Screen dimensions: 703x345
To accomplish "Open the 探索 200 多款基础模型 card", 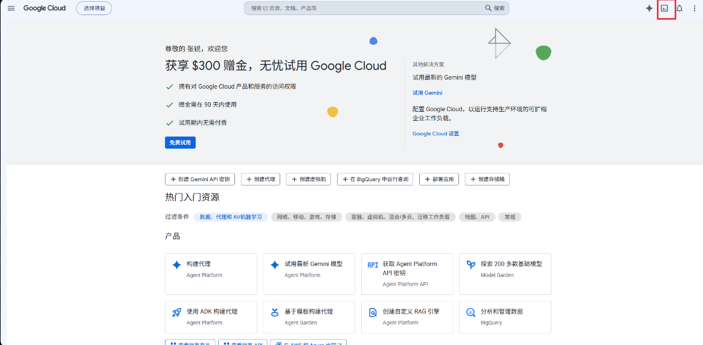I will pos(506,274).
